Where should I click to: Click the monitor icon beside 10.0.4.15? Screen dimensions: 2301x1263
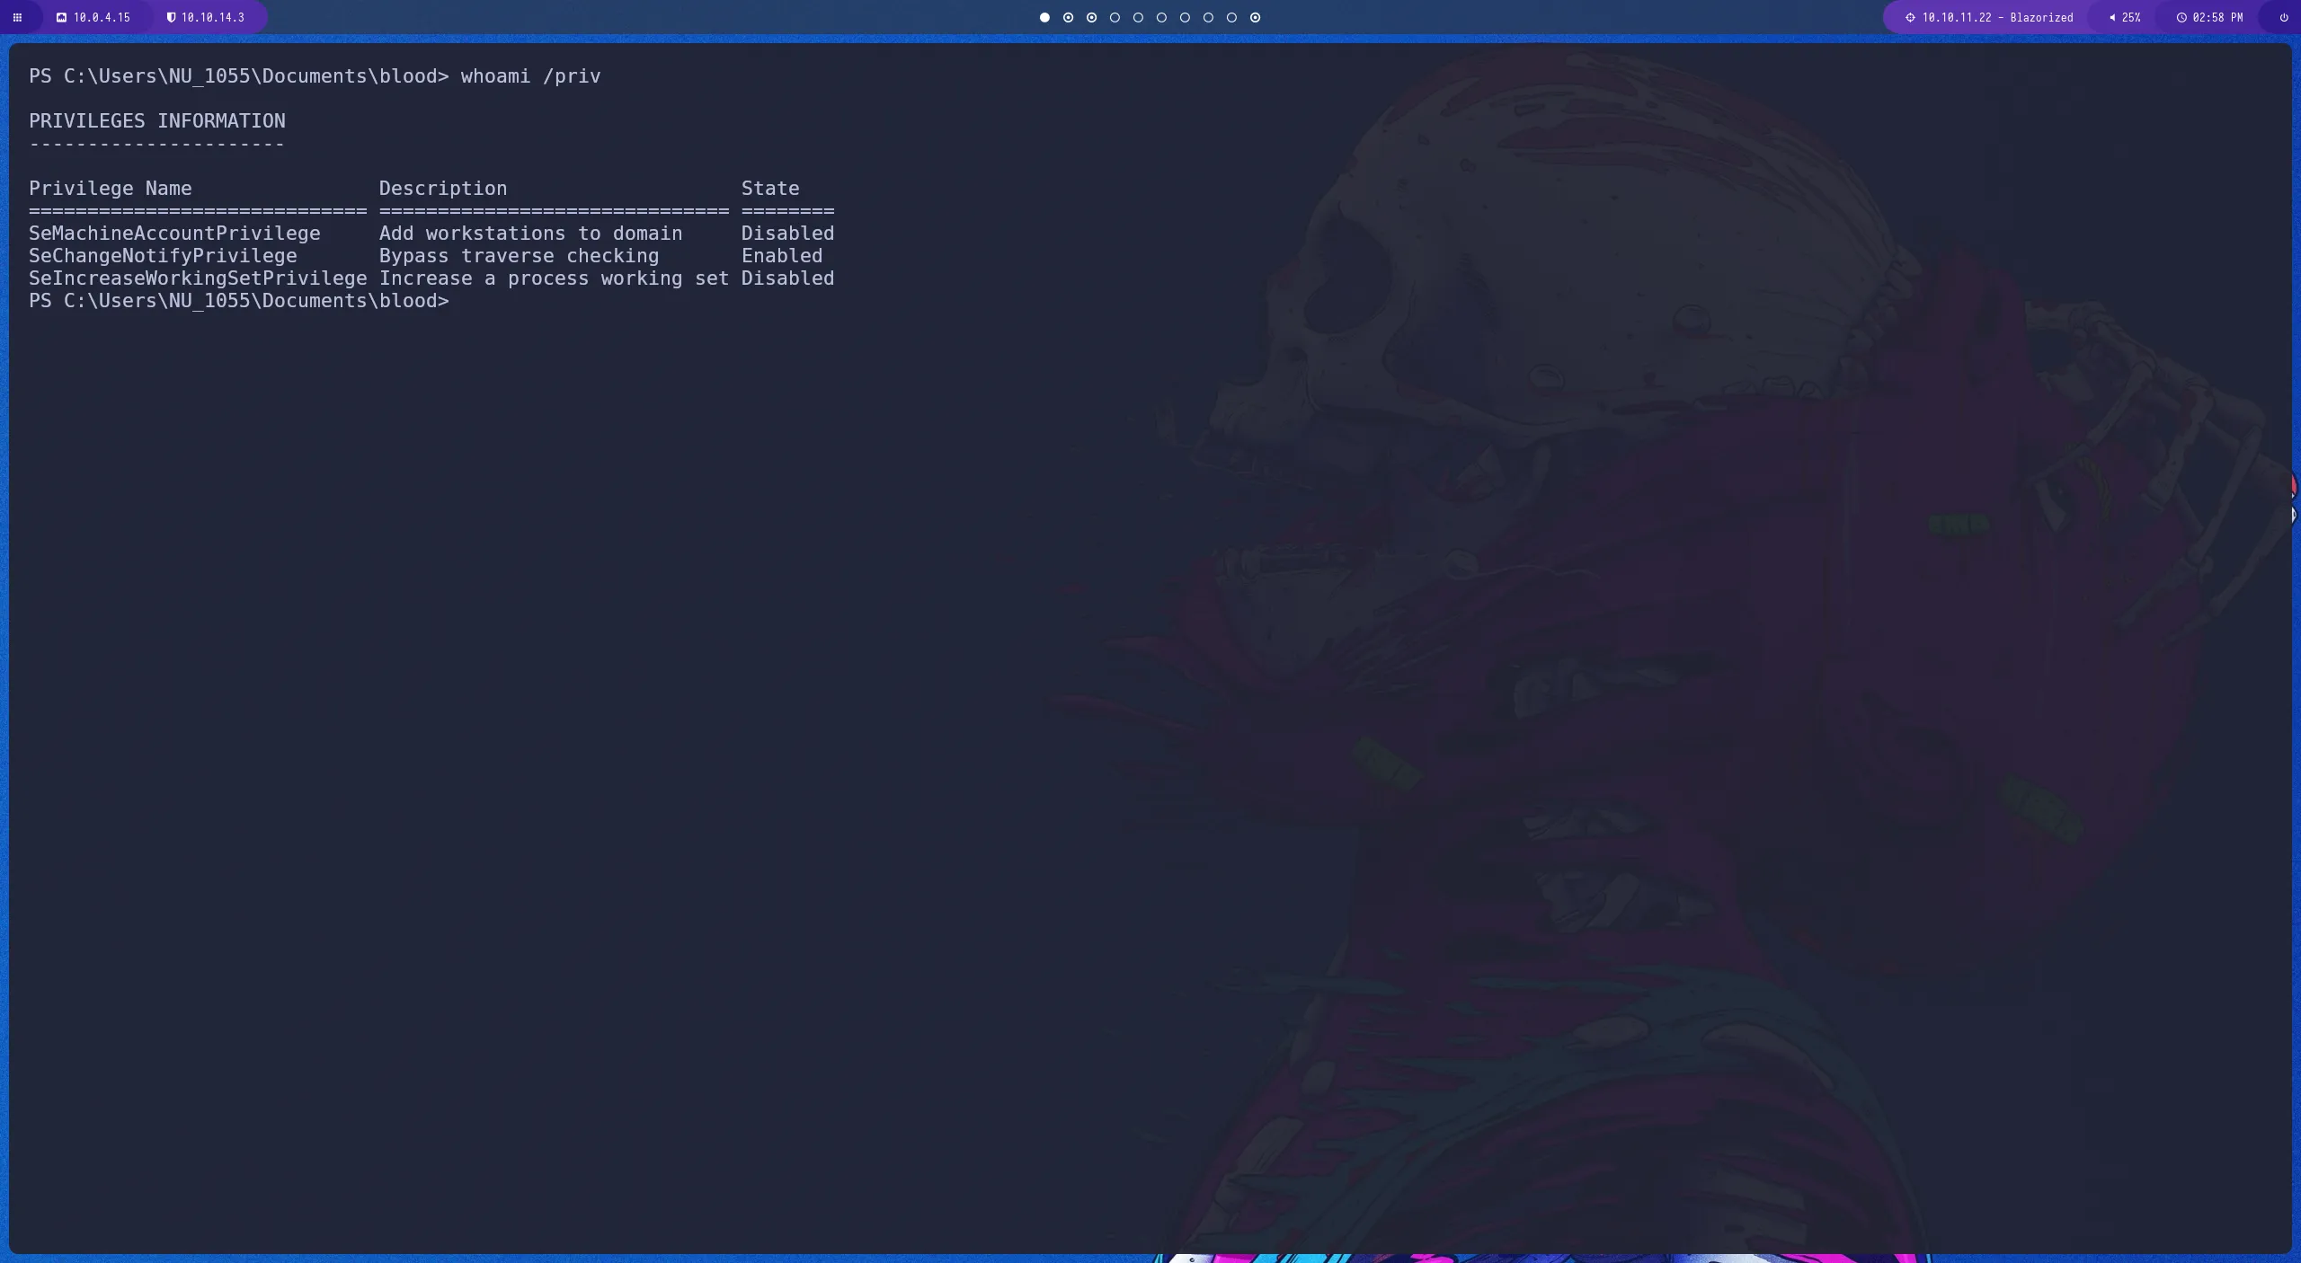61,17
